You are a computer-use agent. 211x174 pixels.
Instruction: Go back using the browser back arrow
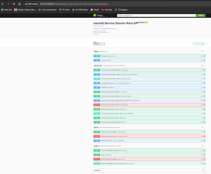[3, 4]
